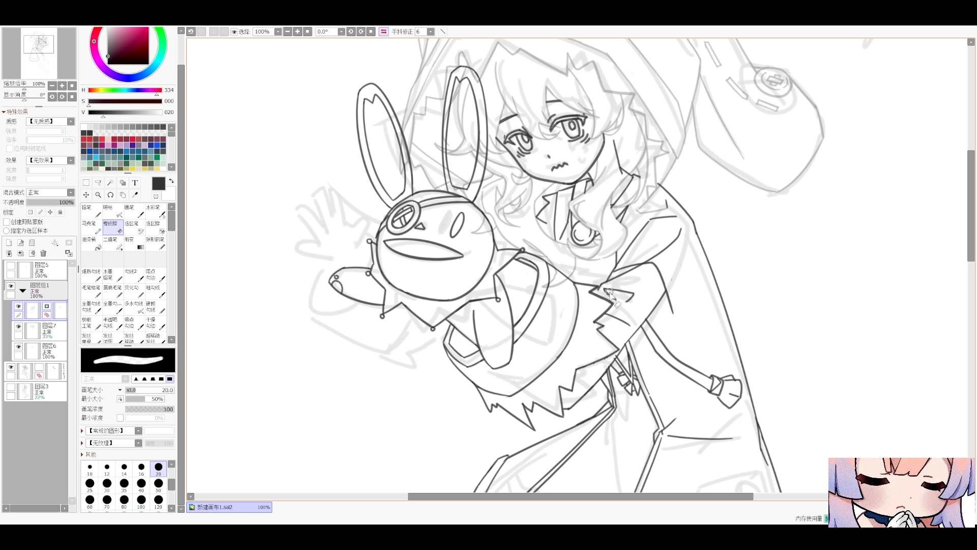Select the magic wand tool
Screen dimensions: 977x550
pyautogui.click(x=110, y=183)
